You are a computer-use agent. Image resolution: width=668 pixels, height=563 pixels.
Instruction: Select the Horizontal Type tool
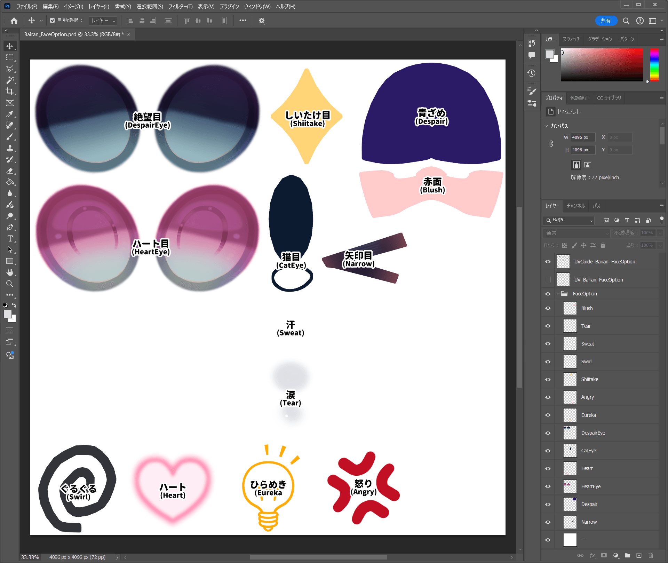(x=10, y=238)
